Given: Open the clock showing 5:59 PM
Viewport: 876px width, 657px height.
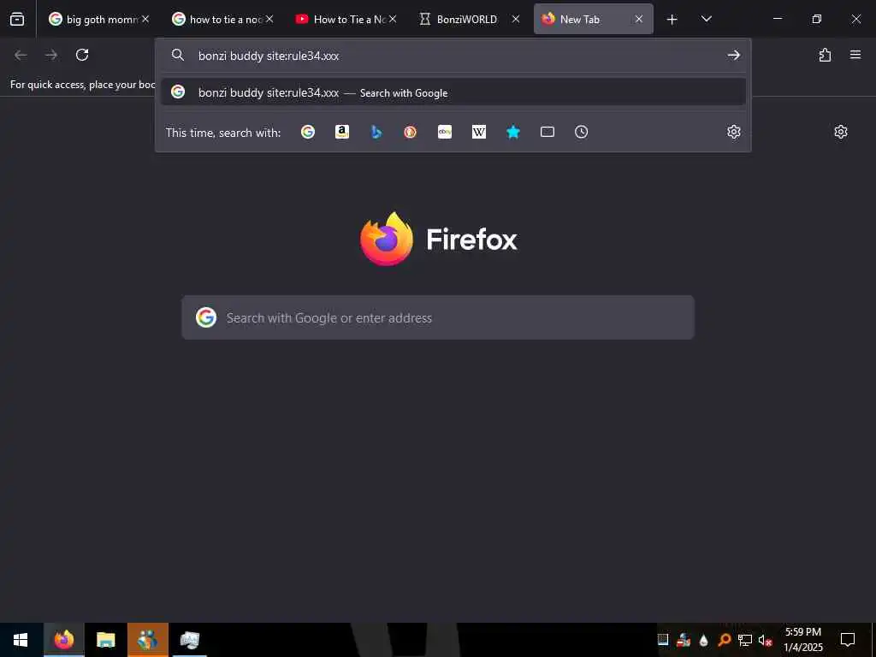Looking at the screenshot, I should click(802, 640).
